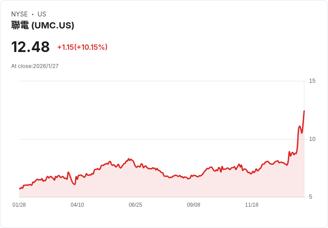This screenshot has height=228, width=328.
Task: Click the 12.48 closing price
Action: click(30, 47)
